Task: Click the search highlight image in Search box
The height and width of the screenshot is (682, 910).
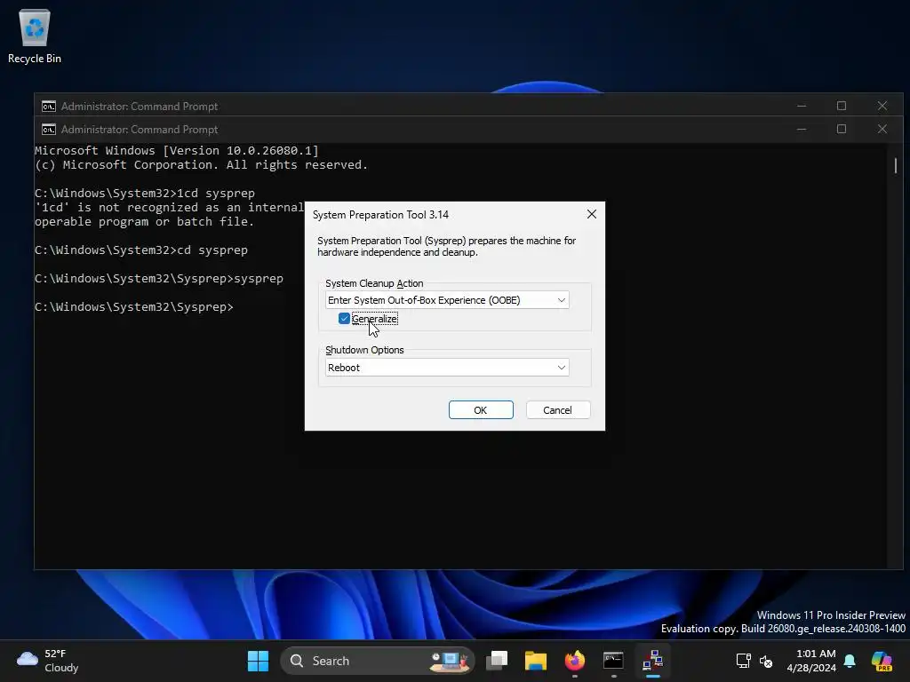Action: (x=450, y=661)
